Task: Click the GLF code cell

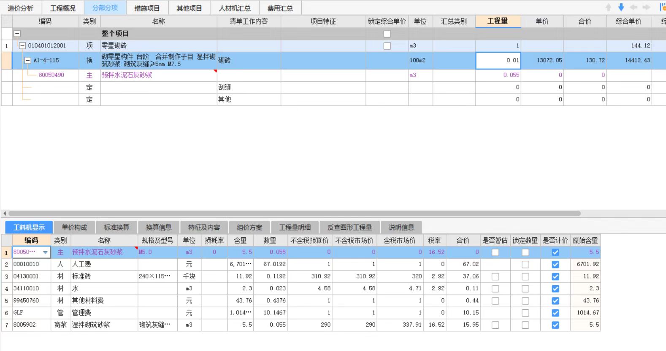Action: pos(31,313)
